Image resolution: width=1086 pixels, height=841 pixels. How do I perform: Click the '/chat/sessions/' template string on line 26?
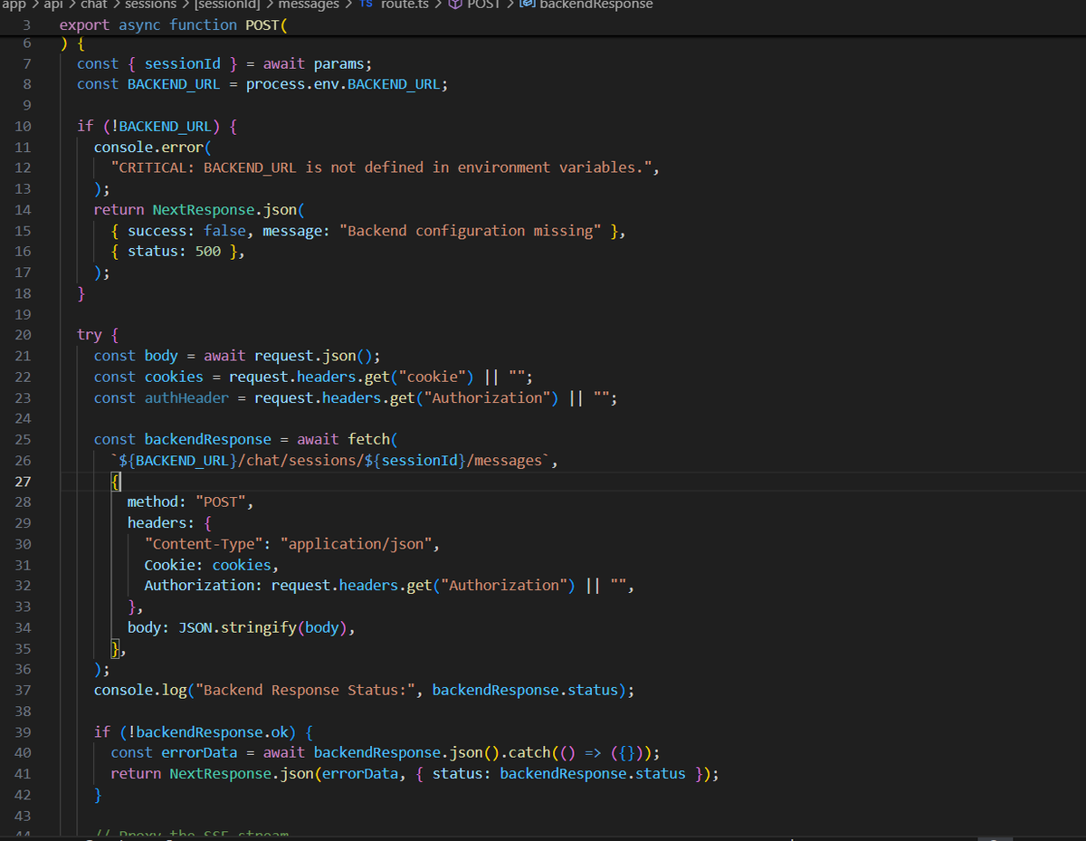301,461
